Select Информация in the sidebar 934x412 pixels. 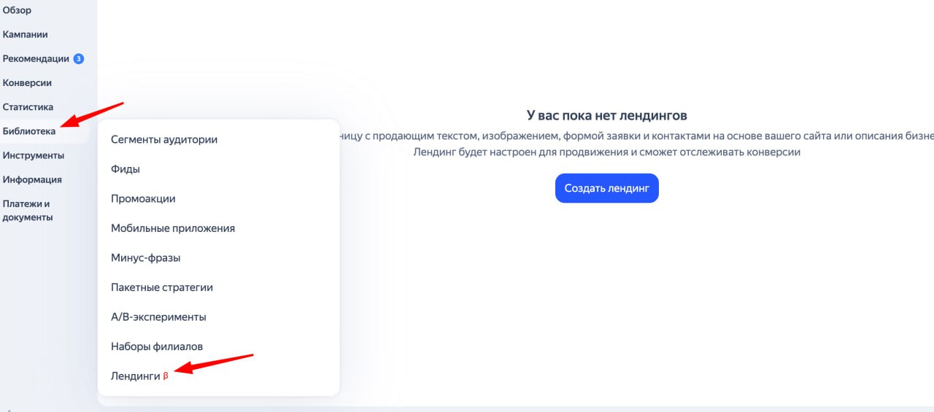coord(32,179)
